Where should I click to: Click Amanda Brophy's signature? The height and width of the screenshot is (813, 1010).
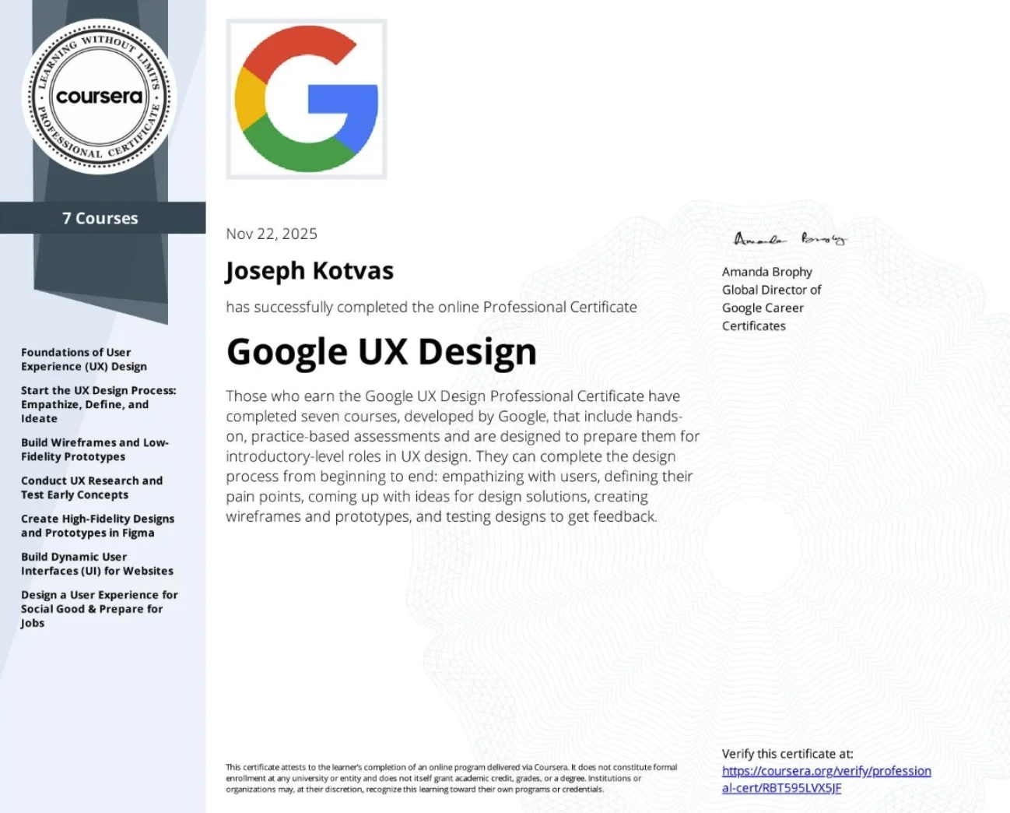790,240
